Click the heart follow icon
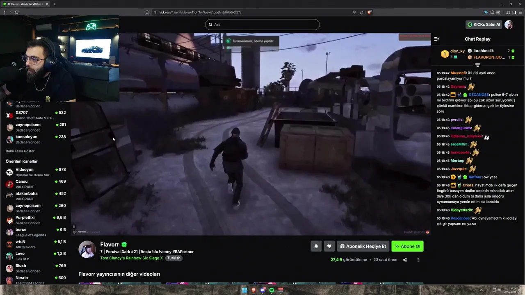Viewport: 525px width, 295px height. [x=329, y=246]
